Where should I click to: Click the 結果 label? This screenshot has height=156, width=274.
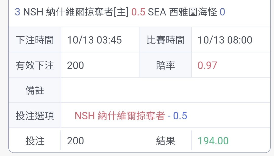pos(166,141)
